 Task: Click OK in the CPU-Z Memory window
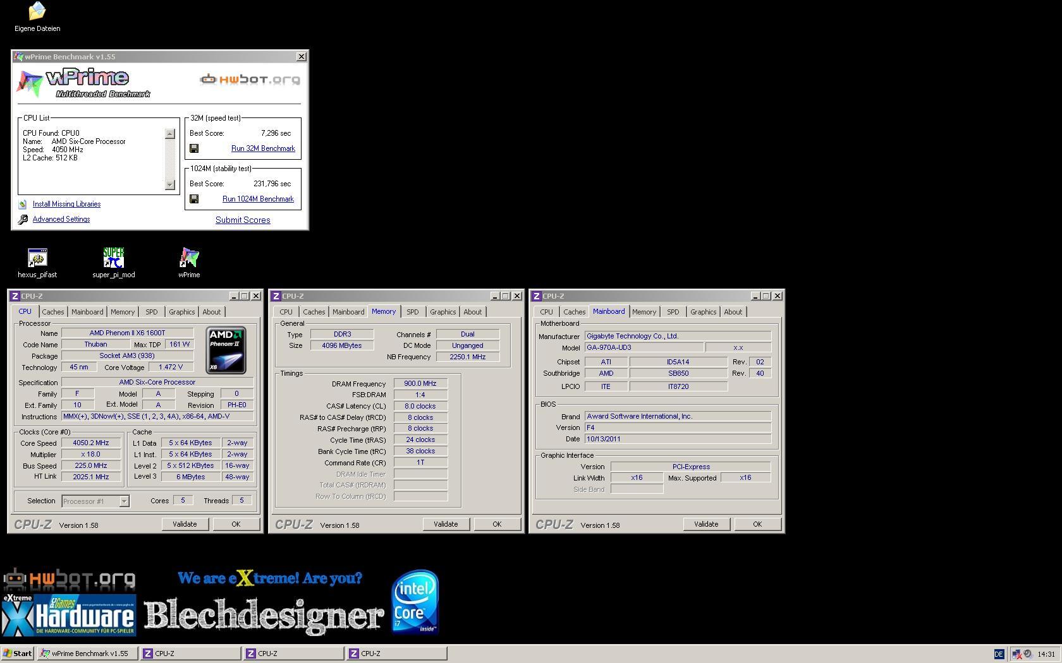click(x=497, y=524)
